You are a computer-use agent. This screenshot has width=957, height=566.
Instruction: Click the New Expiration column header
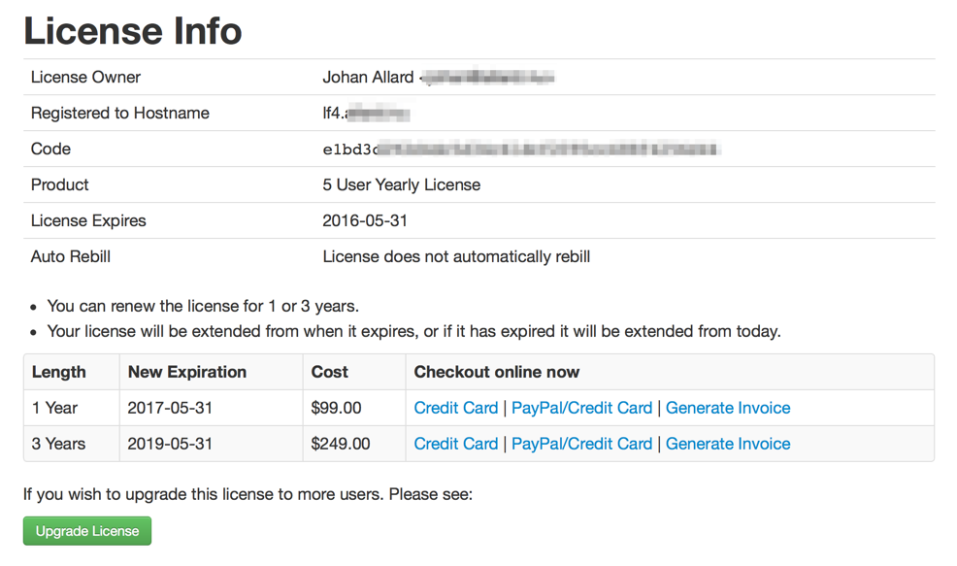click(x=187, y=372)
